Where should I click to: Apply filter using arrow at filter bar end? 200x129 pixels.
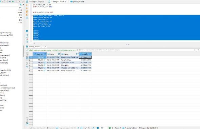click(x=195, y=50)
